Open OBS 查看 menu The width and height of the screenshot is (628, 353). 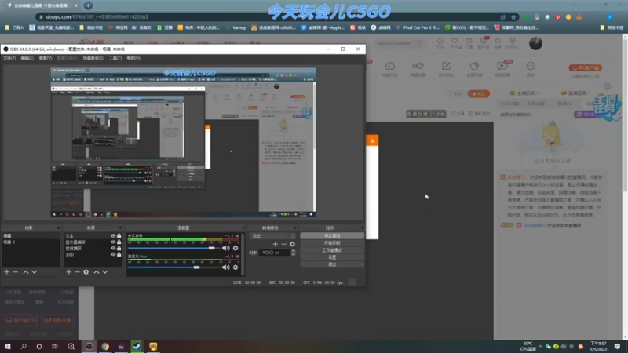point(45,58)
